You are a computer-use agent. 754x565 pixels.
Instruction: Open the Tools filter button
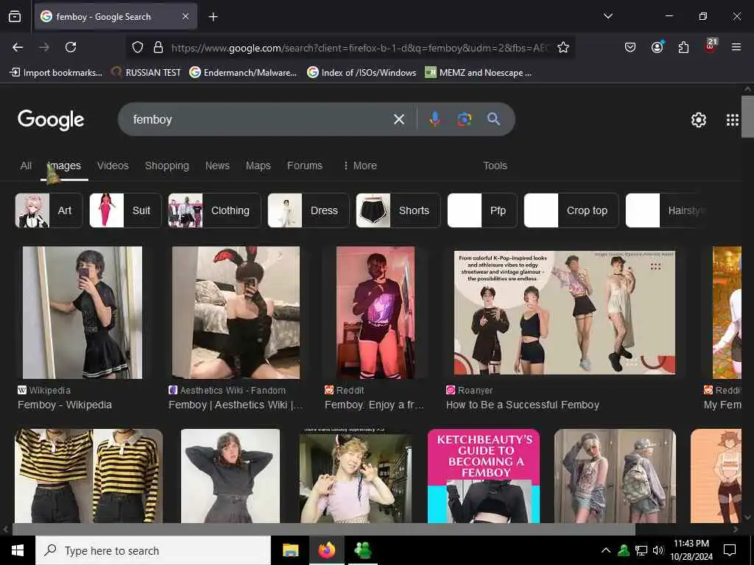click(x=495, y=166)
